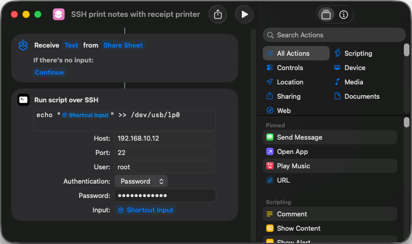Image resolution: width=412 pixels, height=244 pixels.
Task: Click the Shortcut Input variable in Input row
Action: pyautogui.click(x=145, y=210)
